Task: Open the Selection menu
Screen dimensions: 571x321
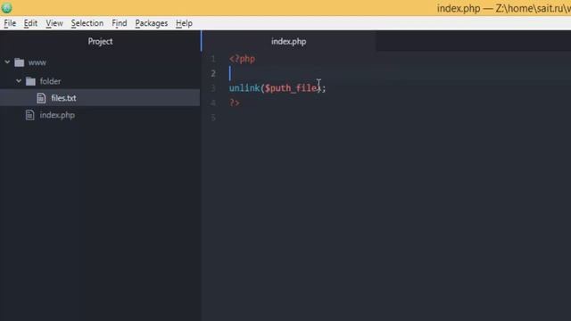Action: pos(87,23)
